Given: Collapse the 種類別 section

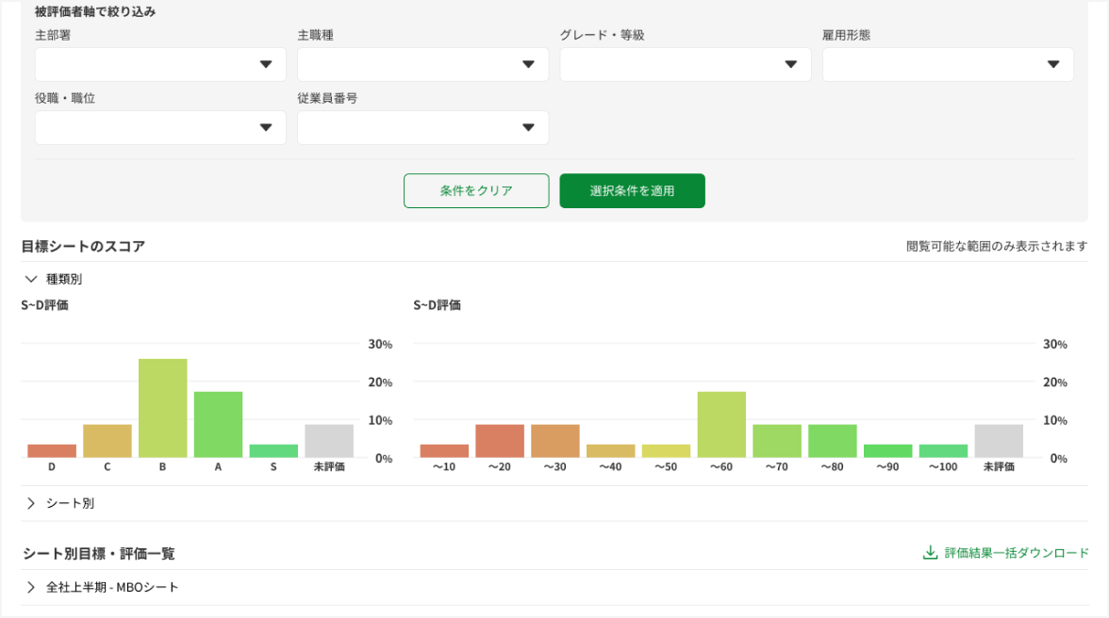Looking at the screenshot, I should pos(54,279).
